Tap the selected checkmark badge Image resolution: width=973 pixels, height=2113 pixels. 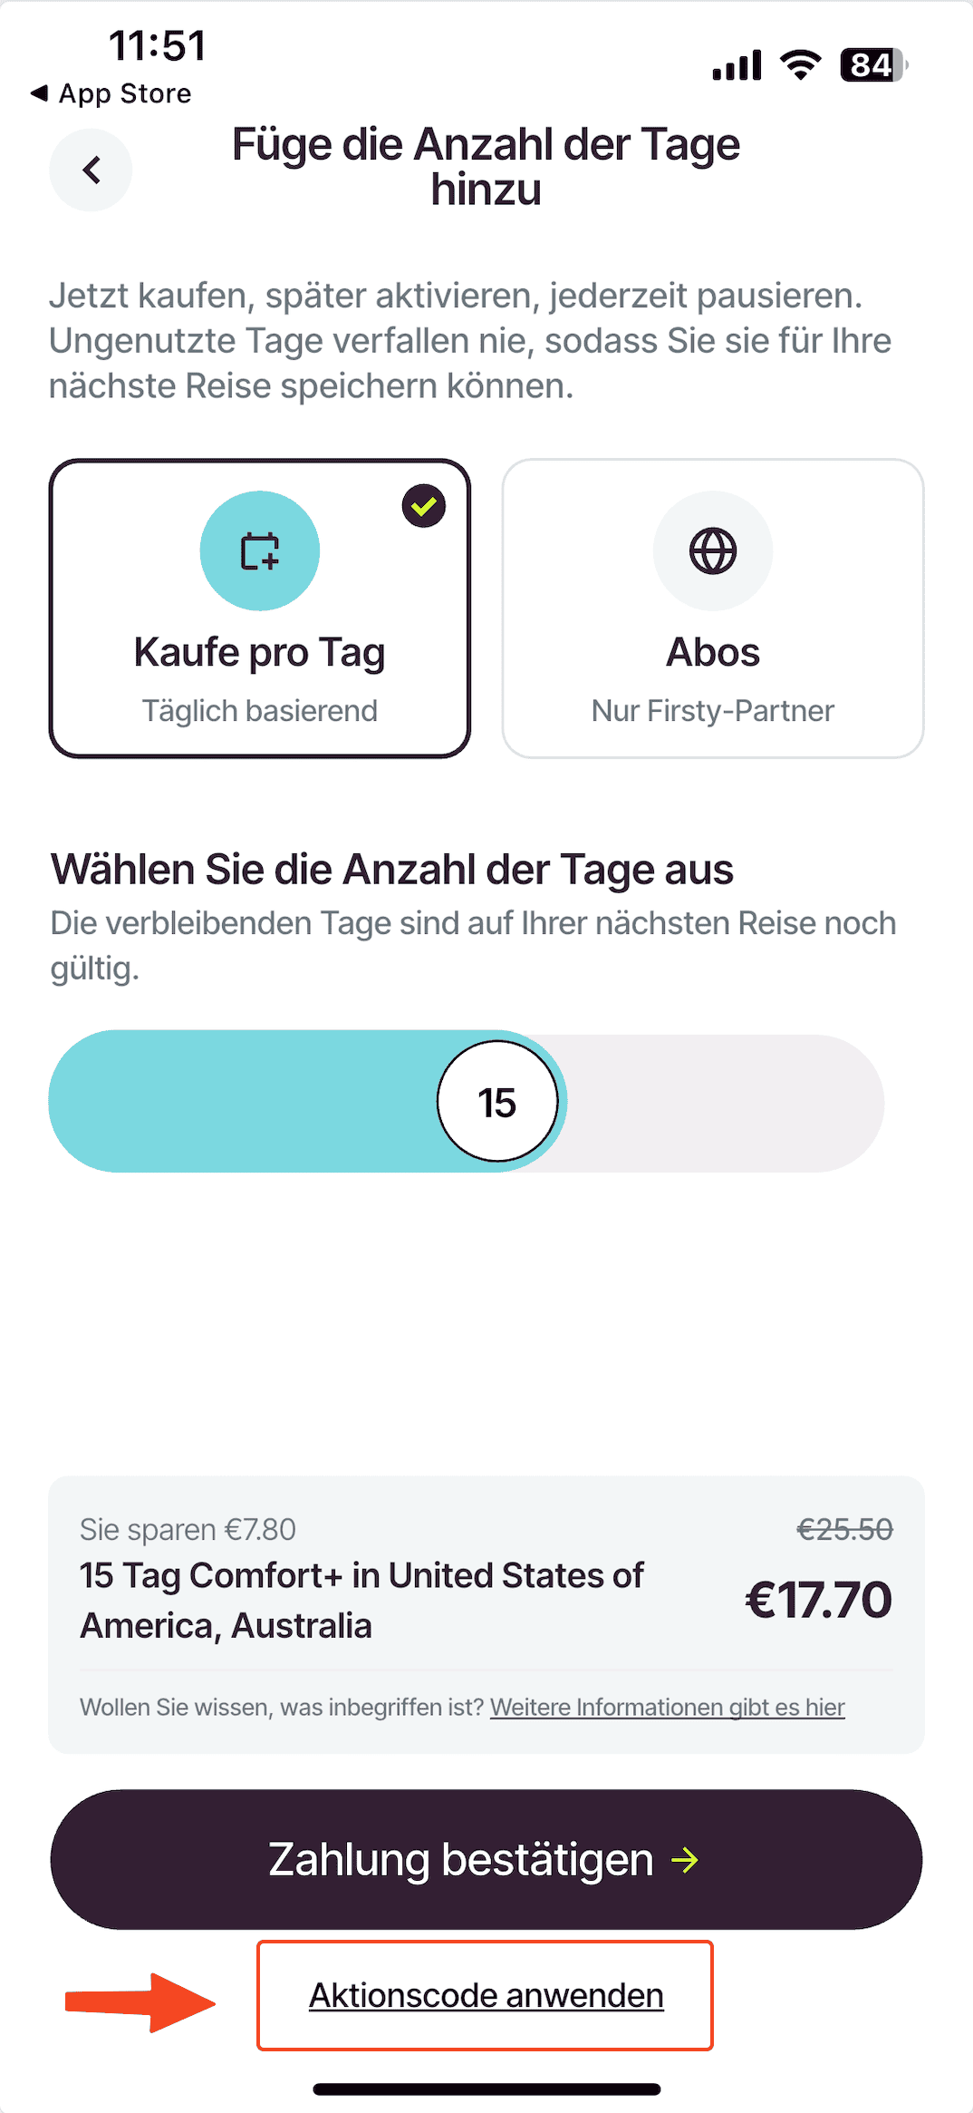click(x=424, y=506)
